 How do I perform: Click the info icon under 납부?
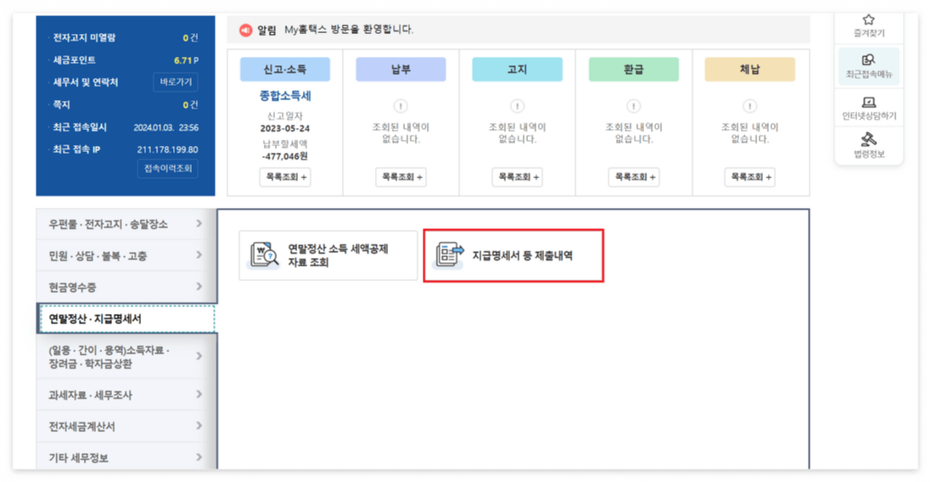(401, 106)
